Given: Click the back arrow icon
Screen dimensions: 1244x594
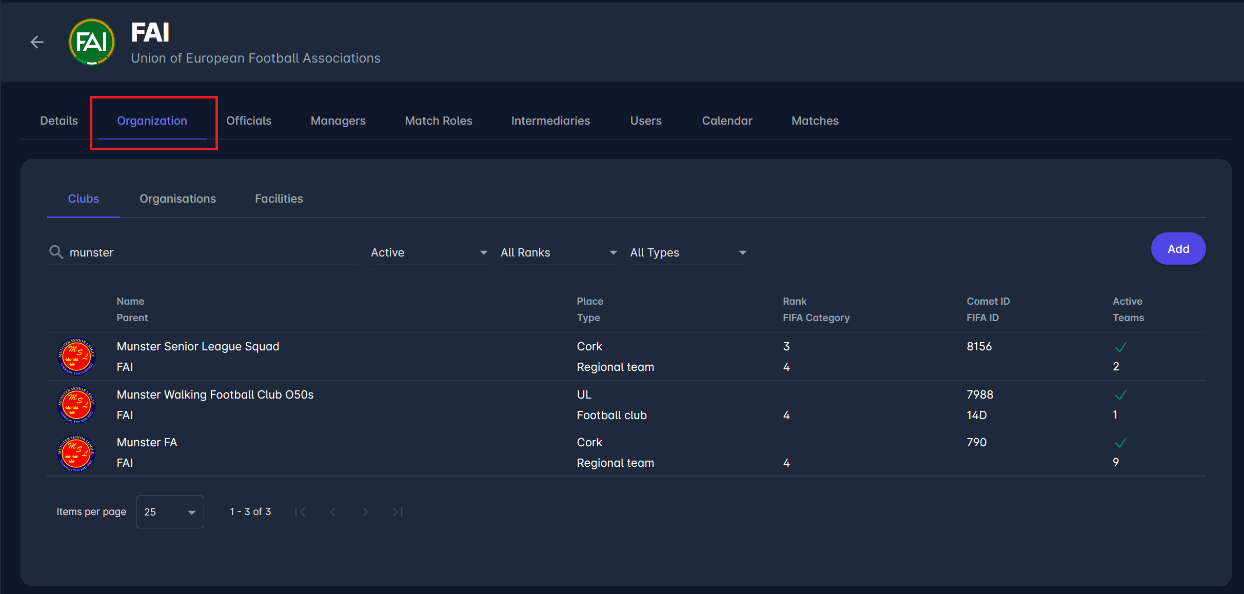Looking at the screenshot, I should tap(37, 42).
